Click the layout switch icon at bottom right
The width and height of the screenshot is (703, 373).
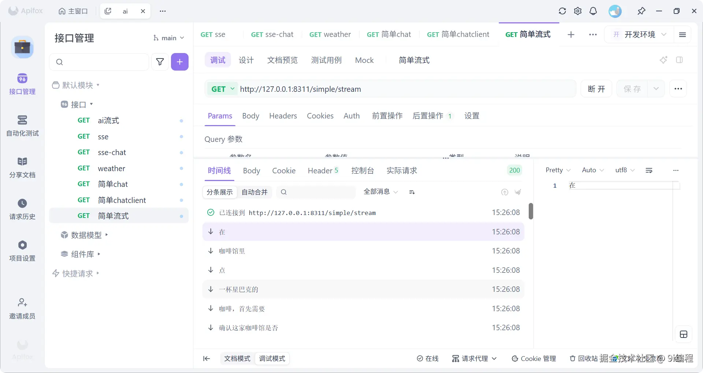[x=684, y=334]
